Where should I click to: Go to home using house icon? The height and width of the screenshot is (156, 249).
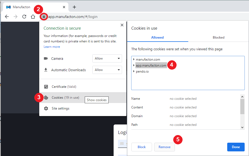33,17
